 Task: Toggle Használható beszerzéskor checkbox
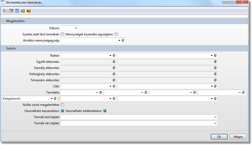63,111
